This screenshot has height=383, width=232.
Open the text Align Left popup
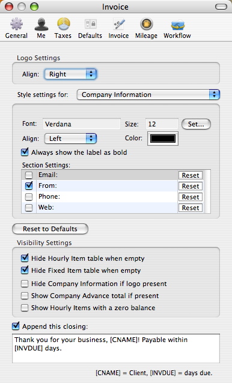71,139
